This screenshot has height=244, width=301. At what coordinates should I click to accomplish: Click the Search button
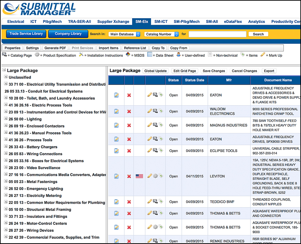pos(258,34)
